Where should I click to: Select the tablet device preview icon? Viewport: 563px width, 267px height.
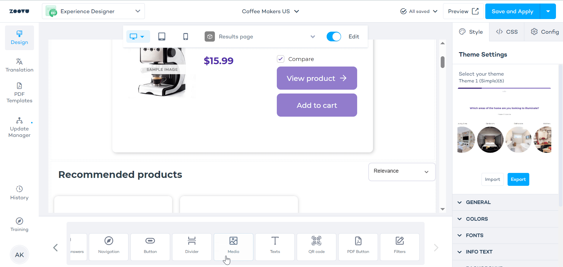pos(162,37)
